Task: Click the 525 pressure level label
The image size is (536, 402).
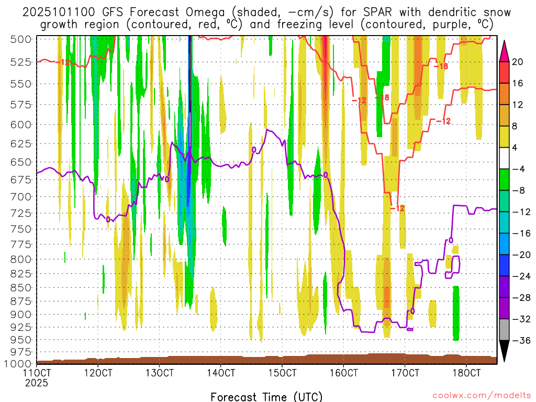Action: (21, 62)
